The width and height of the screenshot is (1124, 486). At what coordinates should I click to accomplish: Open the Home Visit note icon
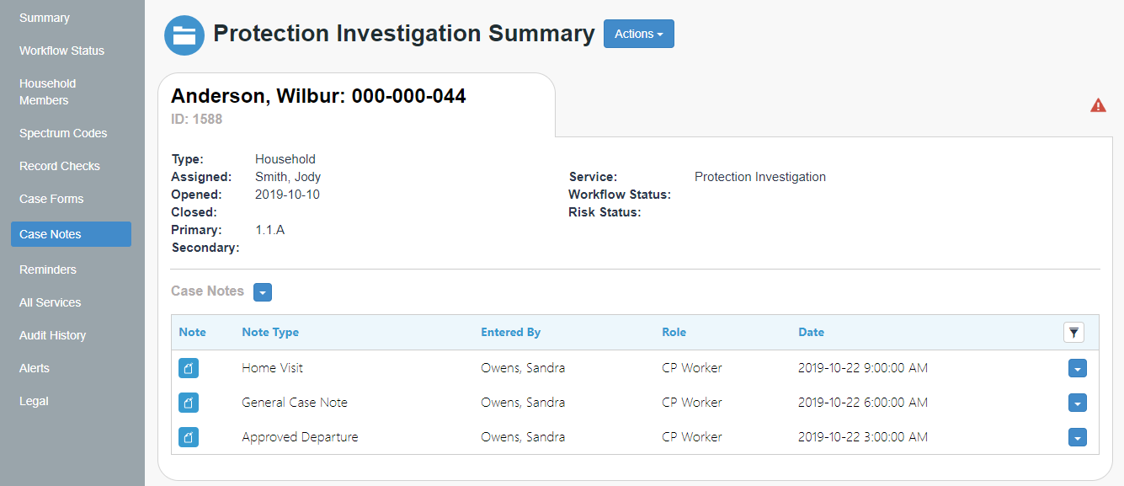(x=189, y=368)
